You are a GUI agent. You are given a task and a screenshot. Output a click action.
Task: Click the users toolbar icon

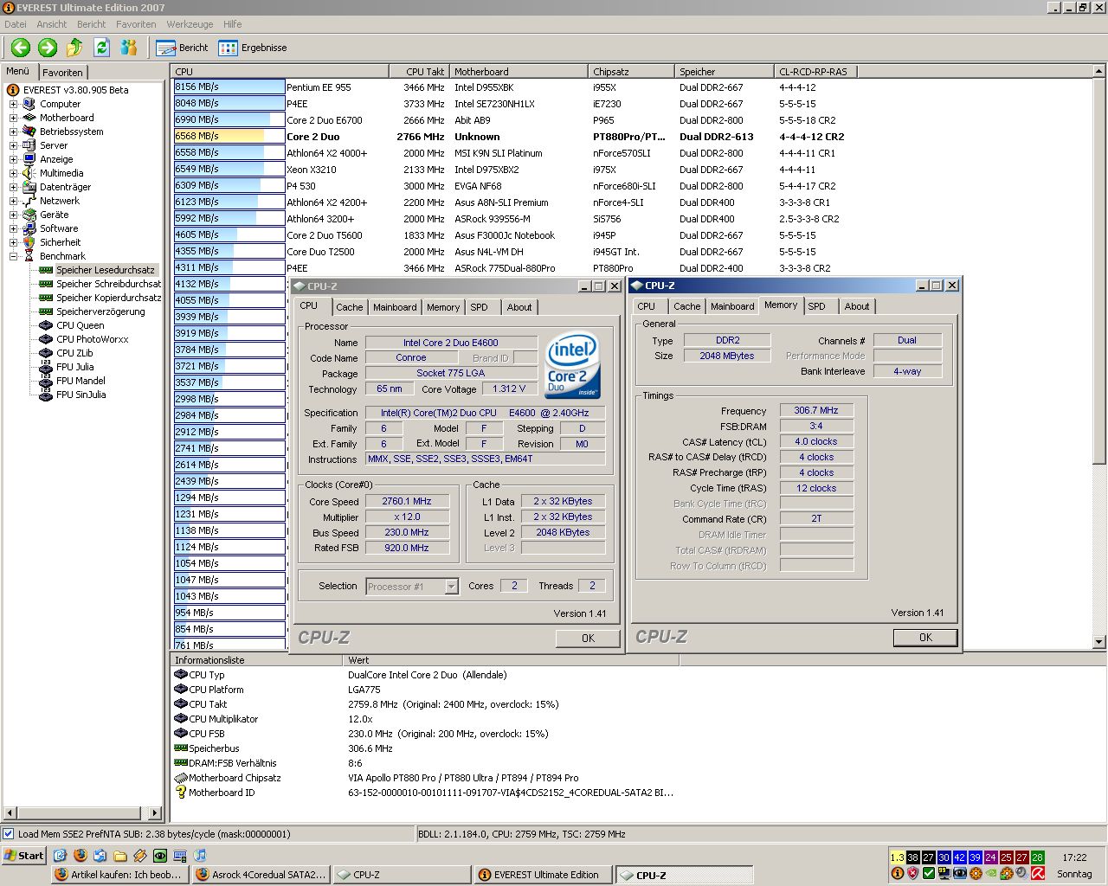click(x=129, y=48)
